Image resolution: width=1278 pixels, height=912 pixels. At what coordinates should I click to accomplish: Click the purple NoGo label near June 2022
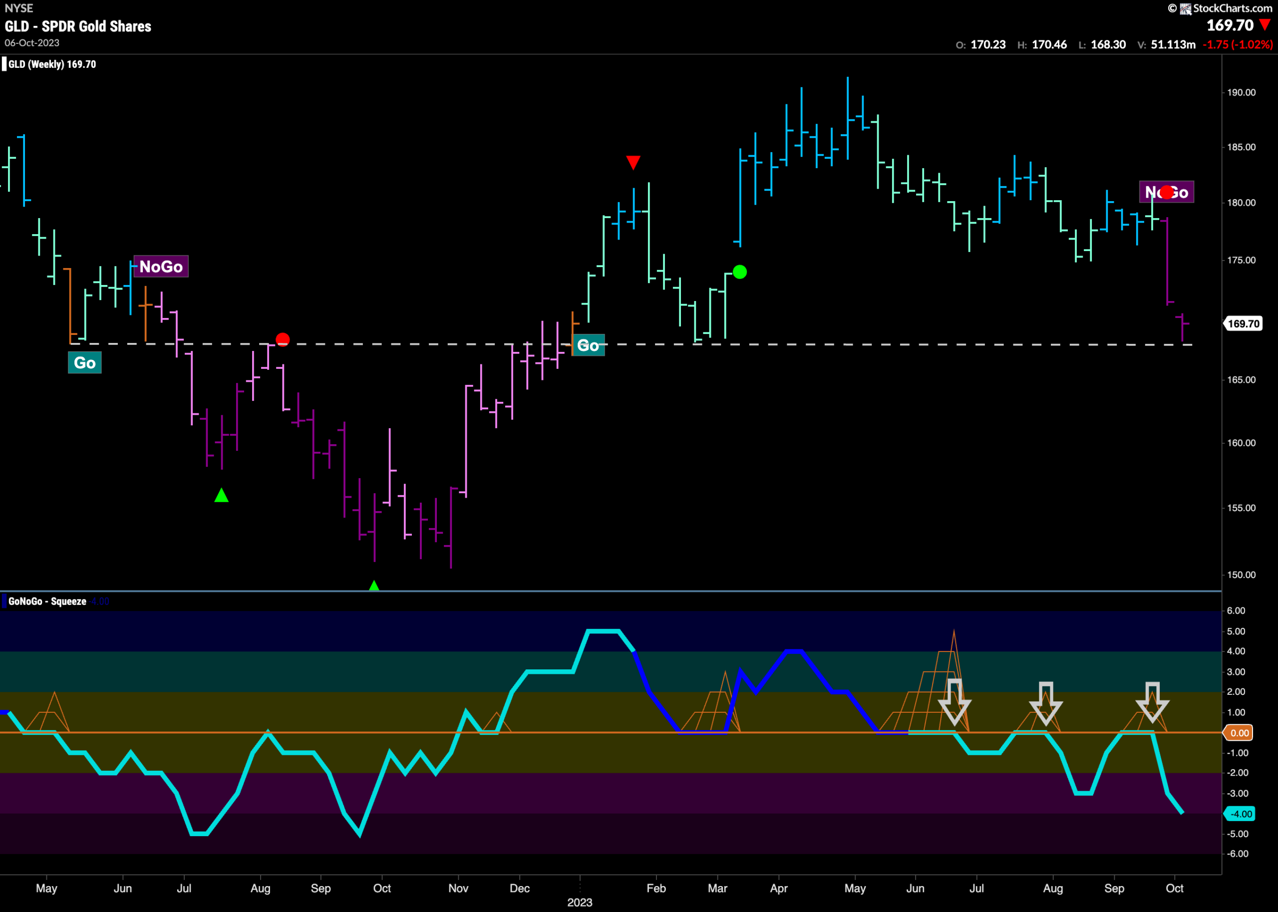161,266
